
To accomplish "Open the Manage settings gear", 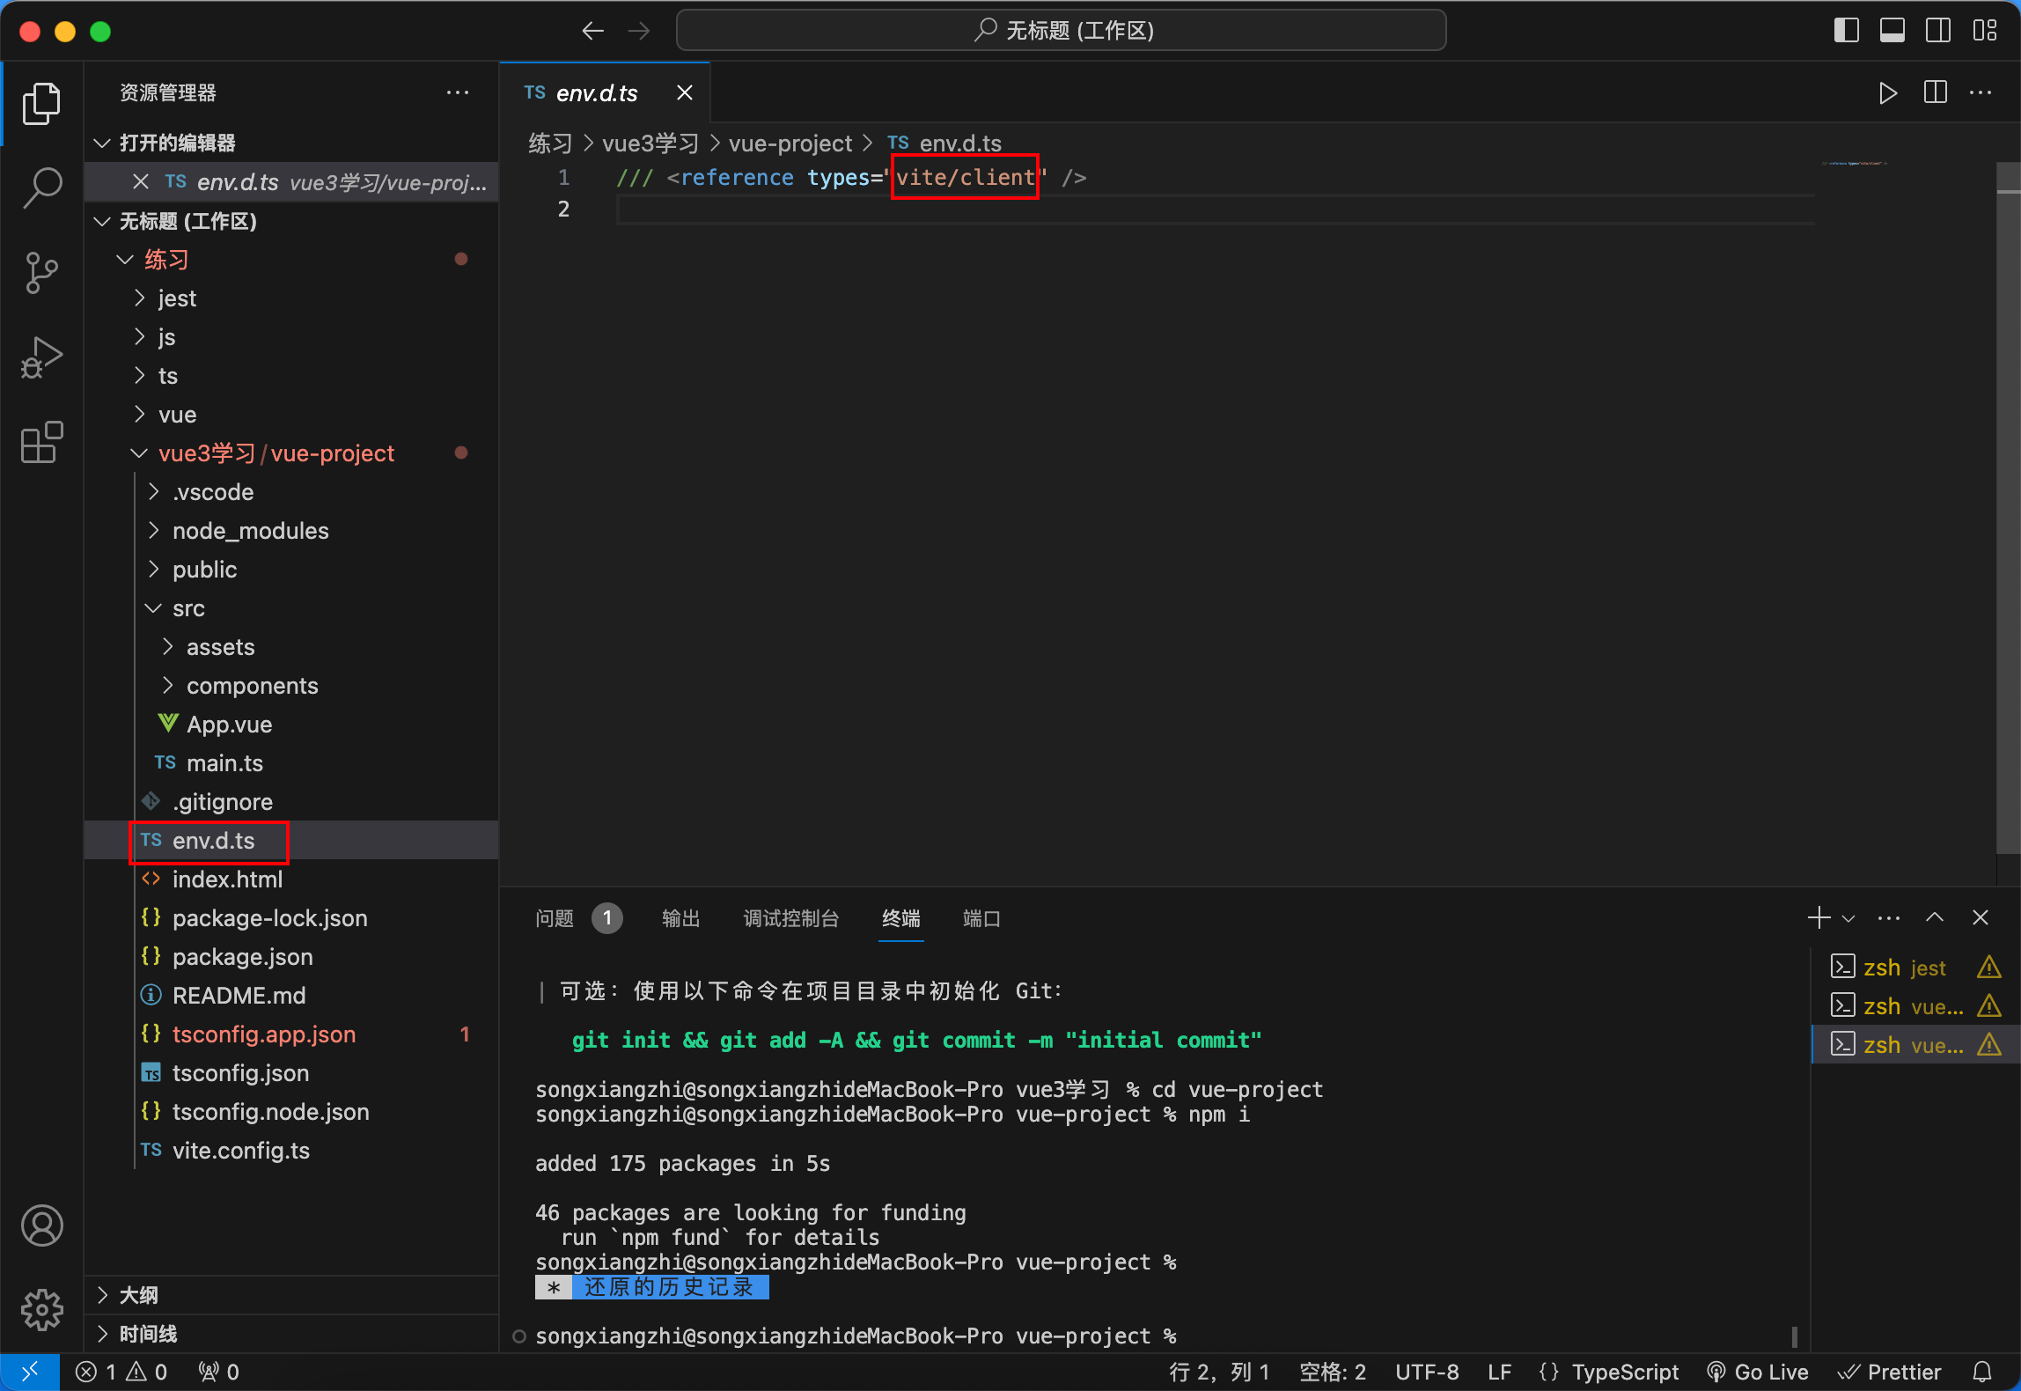I will (x=41, y=1310).
